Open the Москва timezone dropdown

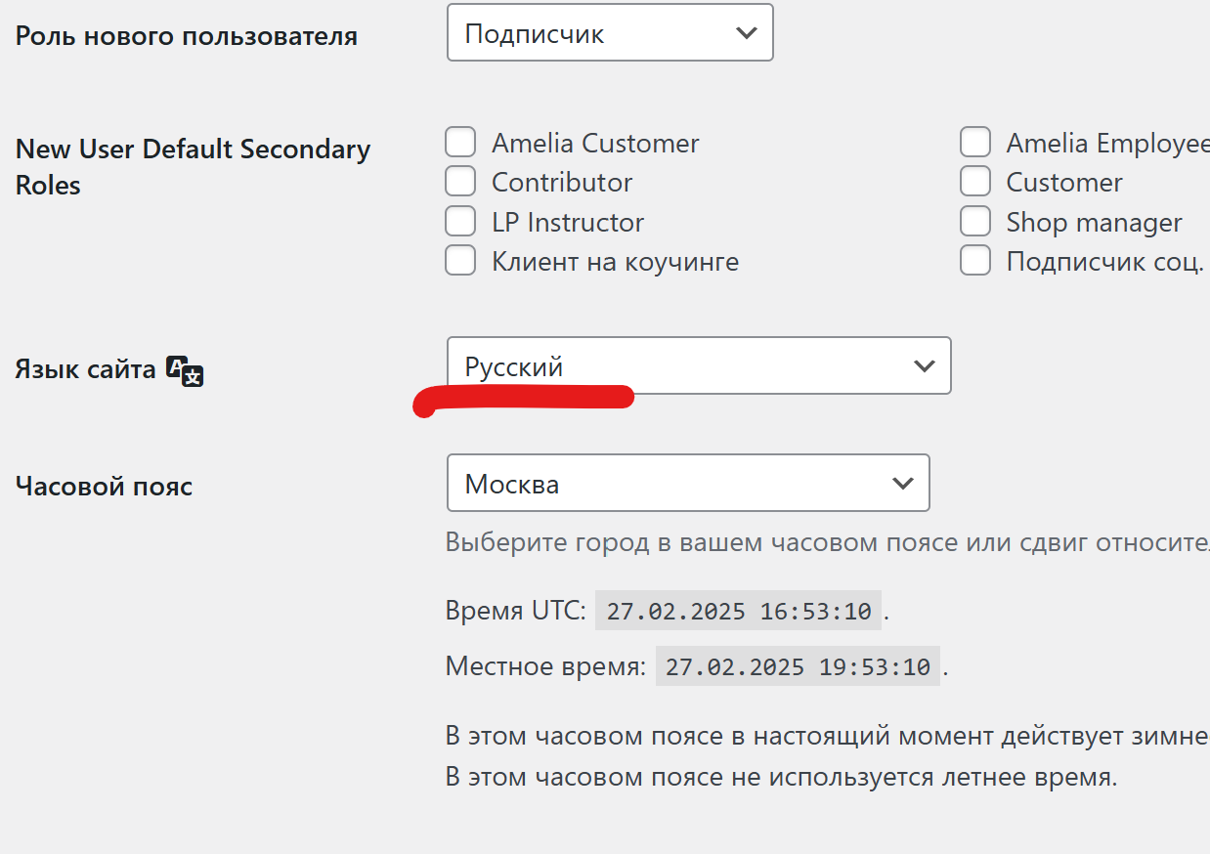point(687,483)
